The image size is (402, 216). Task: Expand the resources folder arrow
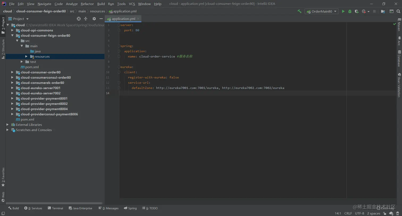pyautogui.click(x=26, y=56)
